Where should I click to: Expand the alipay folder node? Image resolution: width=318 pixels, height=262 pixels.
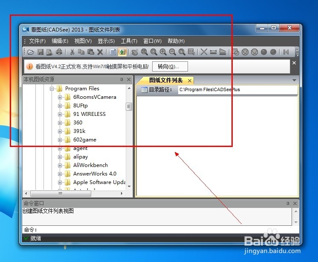tap(60, 157)
